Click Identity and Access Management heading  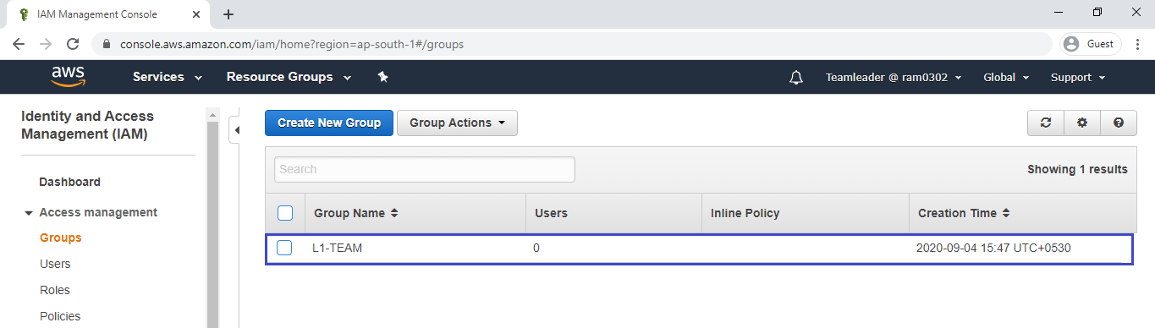(87, 124)
